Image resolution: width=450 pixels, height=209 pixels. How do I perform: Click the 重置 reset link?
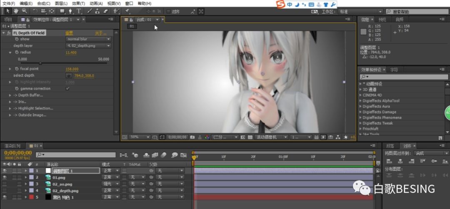click(x=69, y=33)
